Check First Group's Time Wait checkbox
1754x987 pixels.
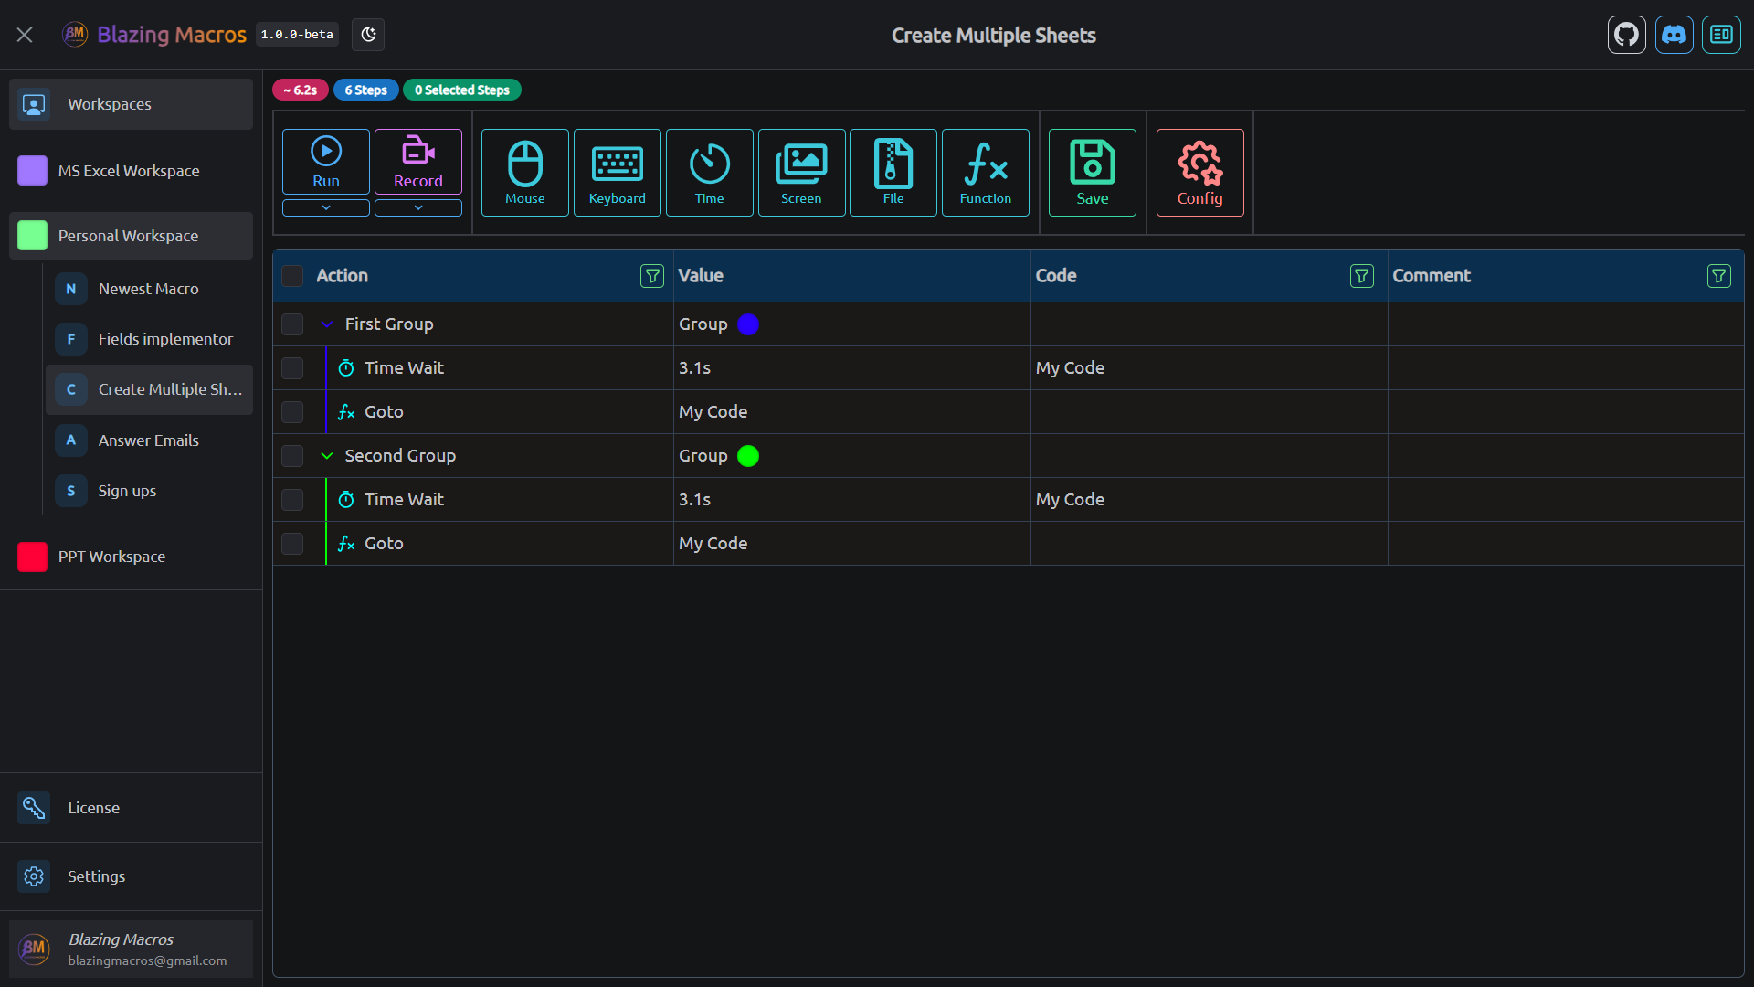pos(292,368)
